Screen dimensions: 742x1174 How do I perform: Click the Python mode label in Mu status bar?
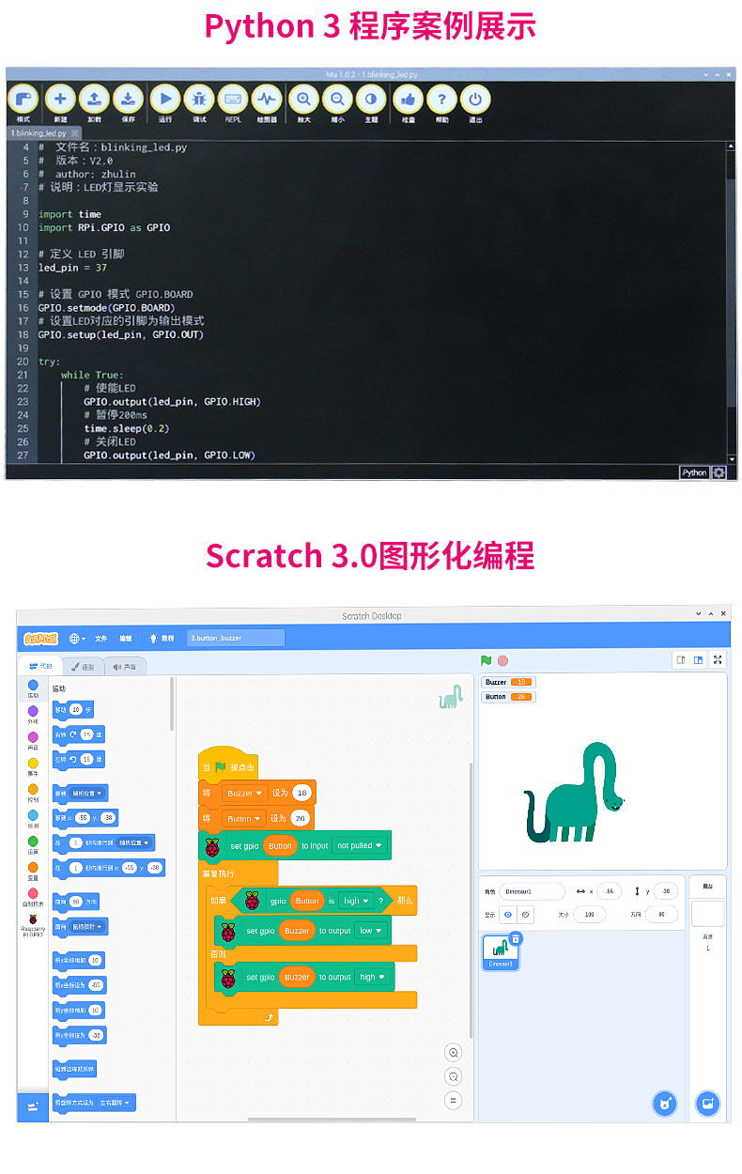695,472
